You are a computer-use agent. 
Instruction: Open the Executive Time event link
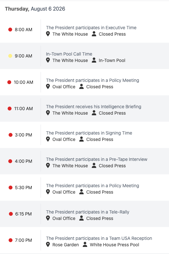tap(91, 28)
